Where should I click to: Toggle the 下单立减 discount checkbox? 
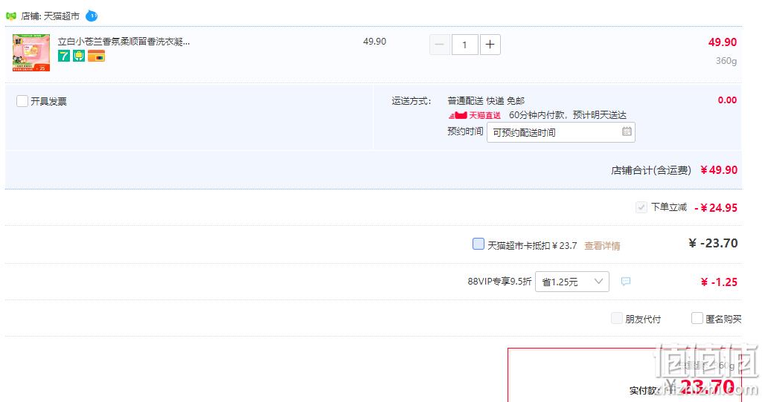(x=641, y=207)
